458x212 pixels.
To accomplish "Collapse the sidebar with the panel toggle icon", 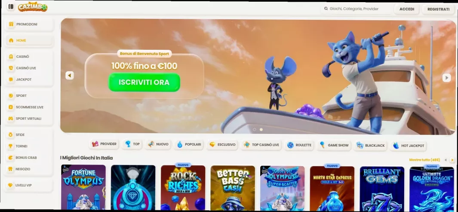I will coord(11,7).
